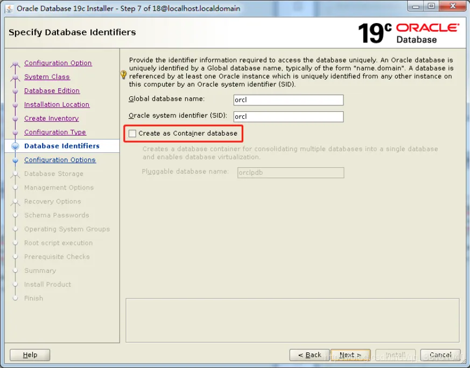
Task: Click the Java icon in the installer title bar
Action: pyautogui.click(x=9, y=9)
